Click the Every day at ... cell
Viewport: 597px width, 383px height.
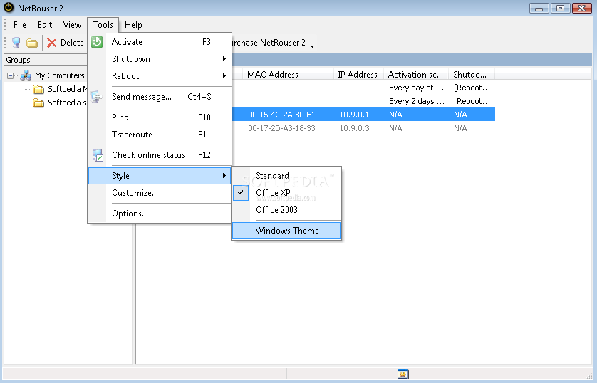(416, 88)
